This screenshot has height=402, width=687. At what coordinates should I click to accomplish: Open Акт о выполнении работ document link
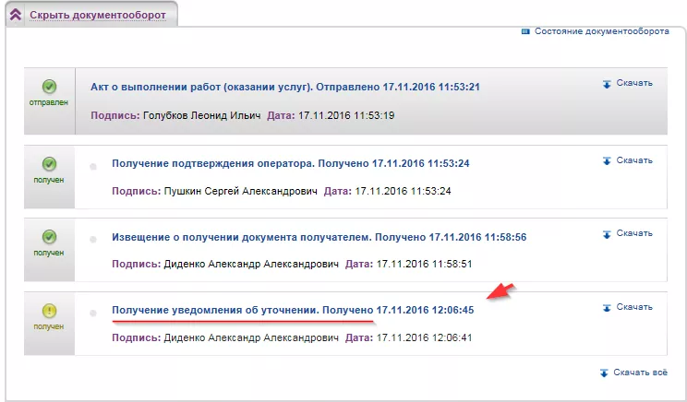(285, 87)
